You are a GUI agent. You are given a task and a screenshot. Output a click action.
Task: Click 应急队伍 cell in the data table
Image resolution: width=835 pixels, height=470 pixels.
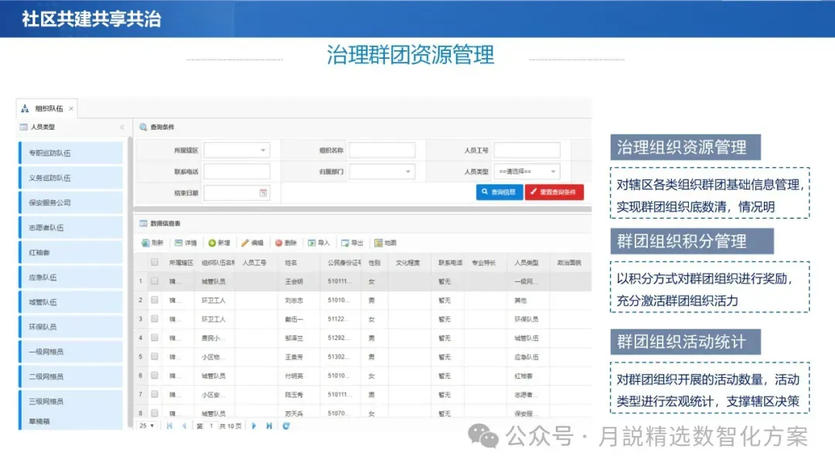(527, 356)
